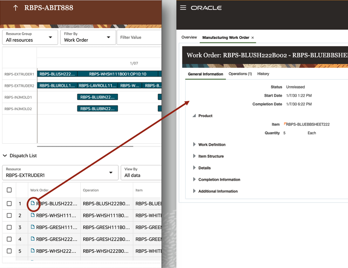Expand the Completion Information section
348x268 pixels.
point(194,179)
